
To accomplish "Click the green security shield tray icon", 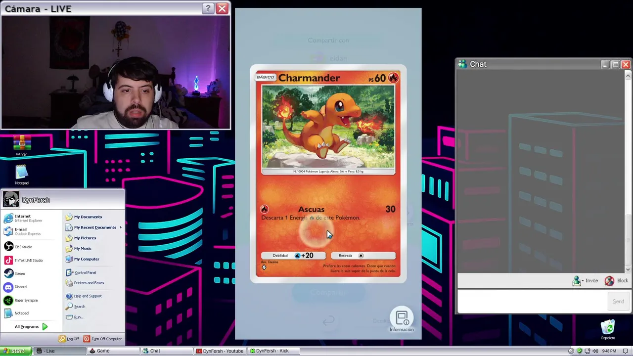I will coord(580,351).
